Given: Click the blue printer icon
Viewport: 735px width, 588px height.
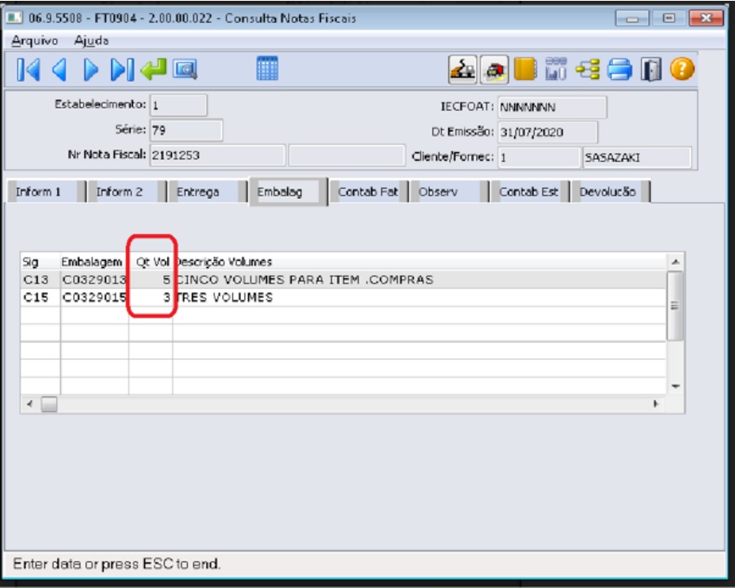Looking at the screenshot, I should (619, 69).
